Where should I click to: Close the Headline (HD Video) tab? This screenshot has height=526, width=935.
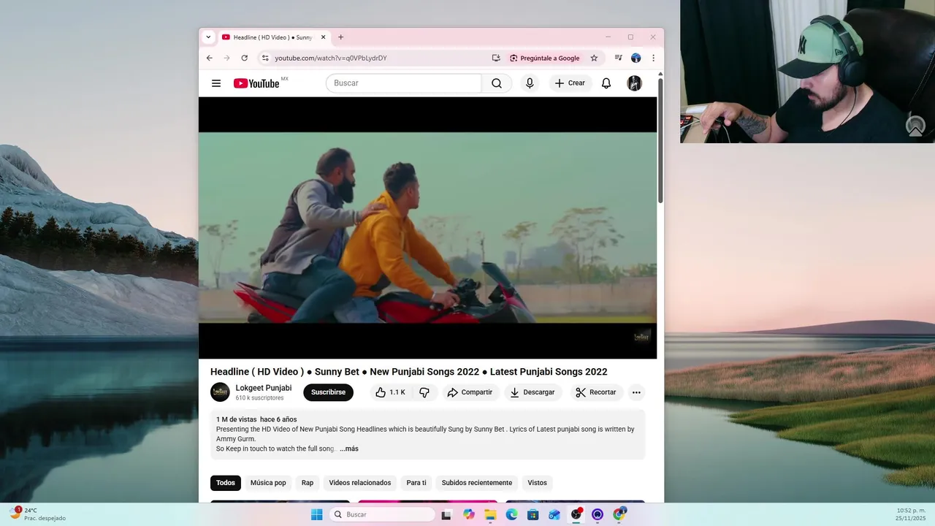(x=323, y=37)
